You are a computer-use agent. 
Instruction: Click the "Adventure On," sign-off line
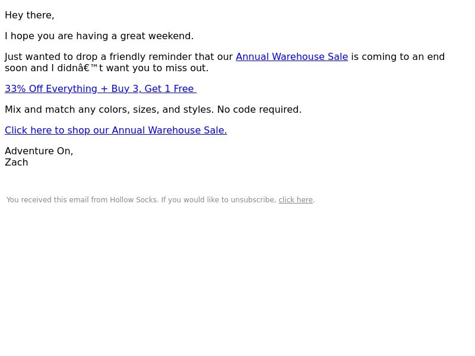tap(39, 151)
